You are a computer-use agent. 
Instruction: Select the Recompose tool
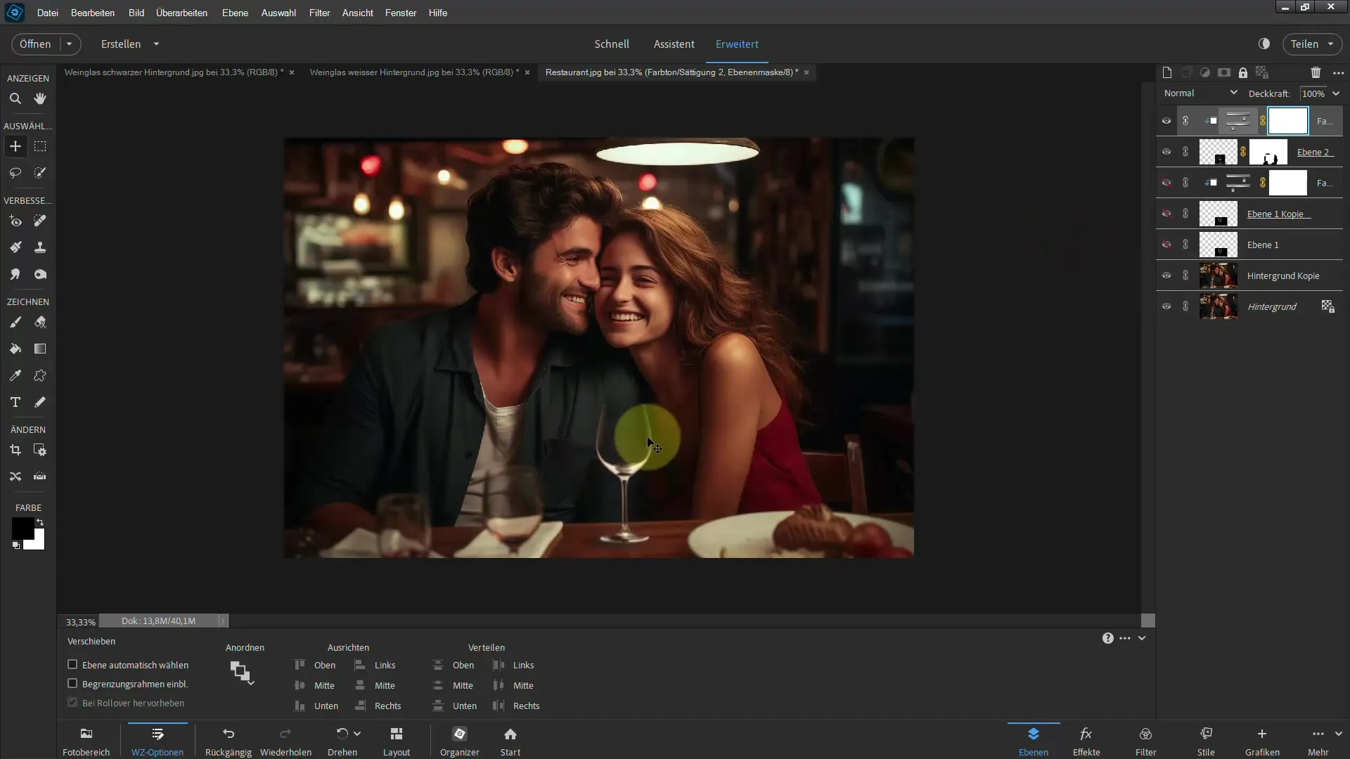[x=40, y=450]
